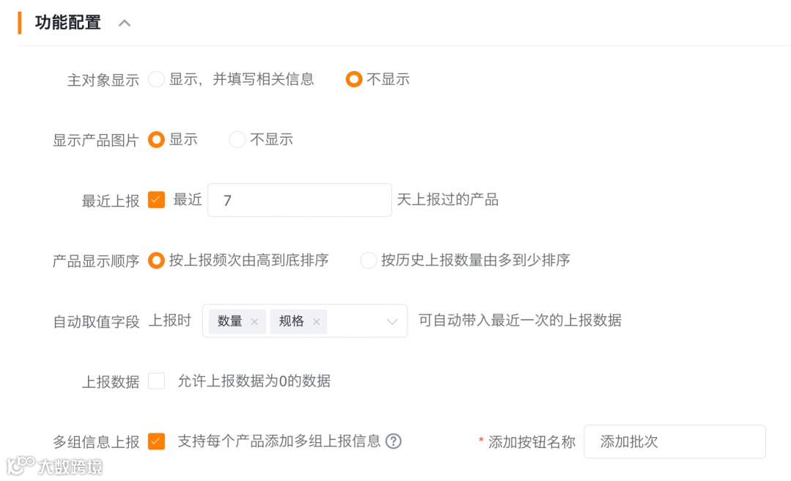This screenshot has width=791, height=481.
Task: Uncheck 支持每个产品添加多组上报信息 checkbox
Action: click(157, 441)
